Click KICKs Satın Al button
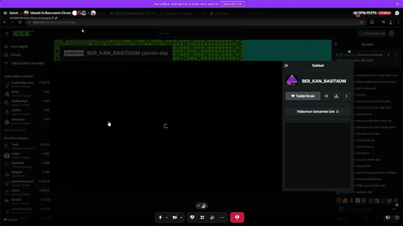The image size is (403, 226). tap(372, 34)
